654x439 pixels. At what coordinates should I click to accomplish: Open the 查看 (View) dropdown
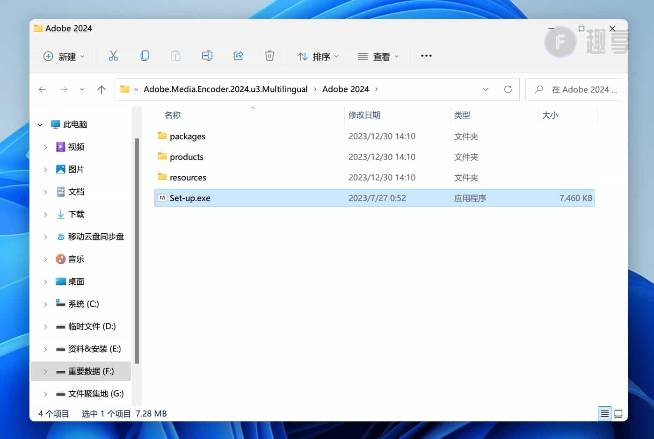tap(378, 57)
